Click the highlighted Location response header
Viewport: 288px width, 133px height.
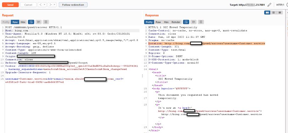pos(207,43)
